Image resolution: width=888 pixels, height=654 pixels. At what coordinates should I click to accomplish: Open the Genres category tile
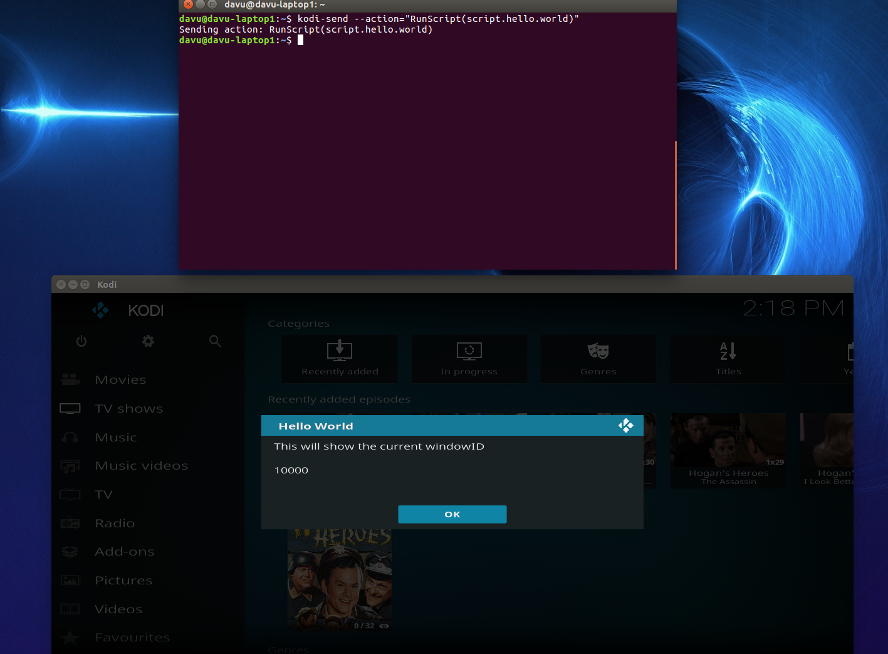click(598, 359)
